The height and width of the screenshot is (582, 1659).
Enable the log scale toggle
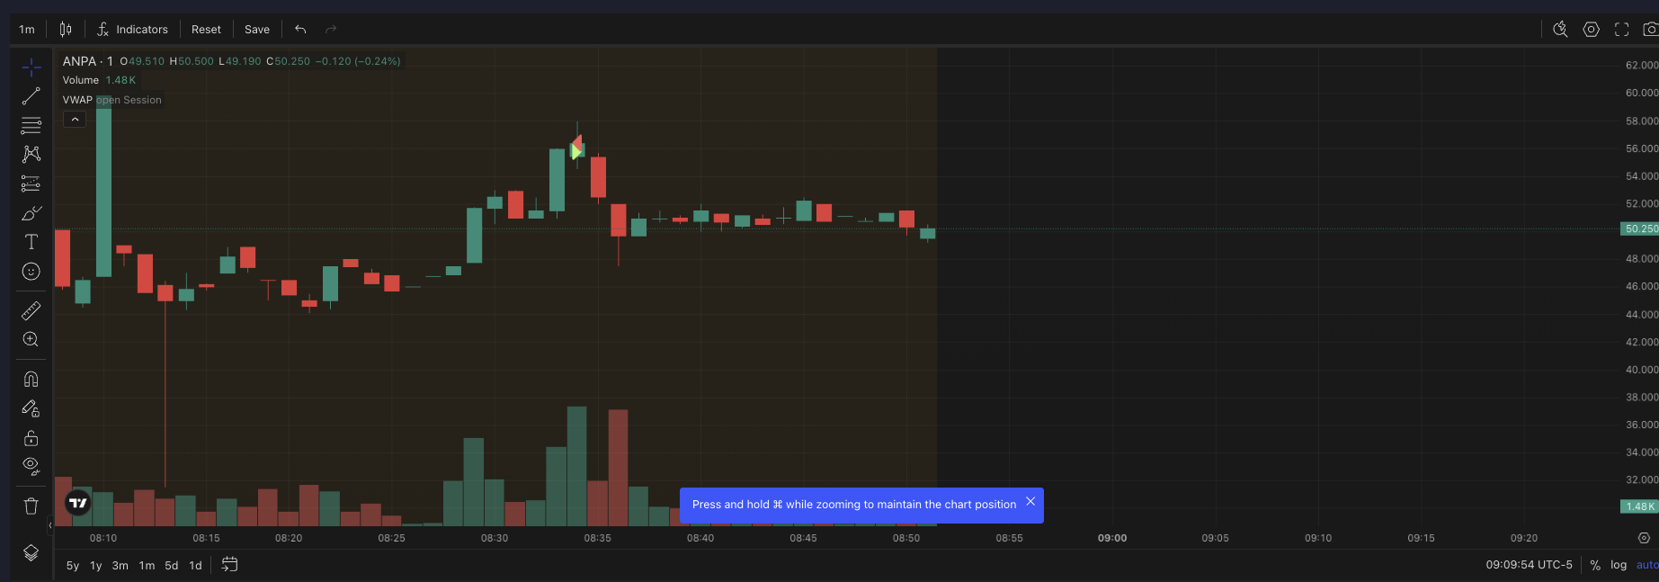[x=1619, y=565]
